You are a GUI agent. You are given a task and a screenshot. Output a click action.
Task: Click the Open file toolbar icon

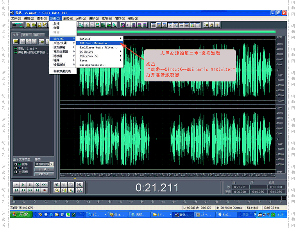point(34,25)
